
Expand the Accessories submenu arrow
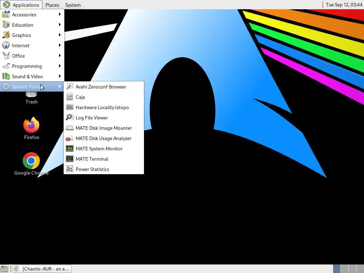click(60, 14)
